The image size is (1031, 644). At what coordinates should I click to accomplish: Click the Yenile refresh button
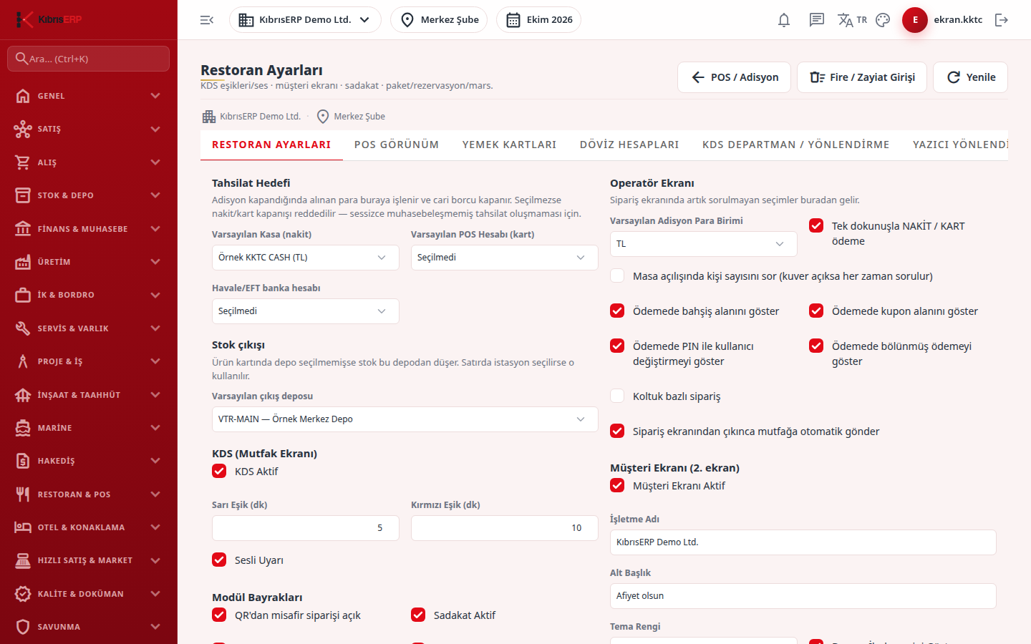coord(970,77)
